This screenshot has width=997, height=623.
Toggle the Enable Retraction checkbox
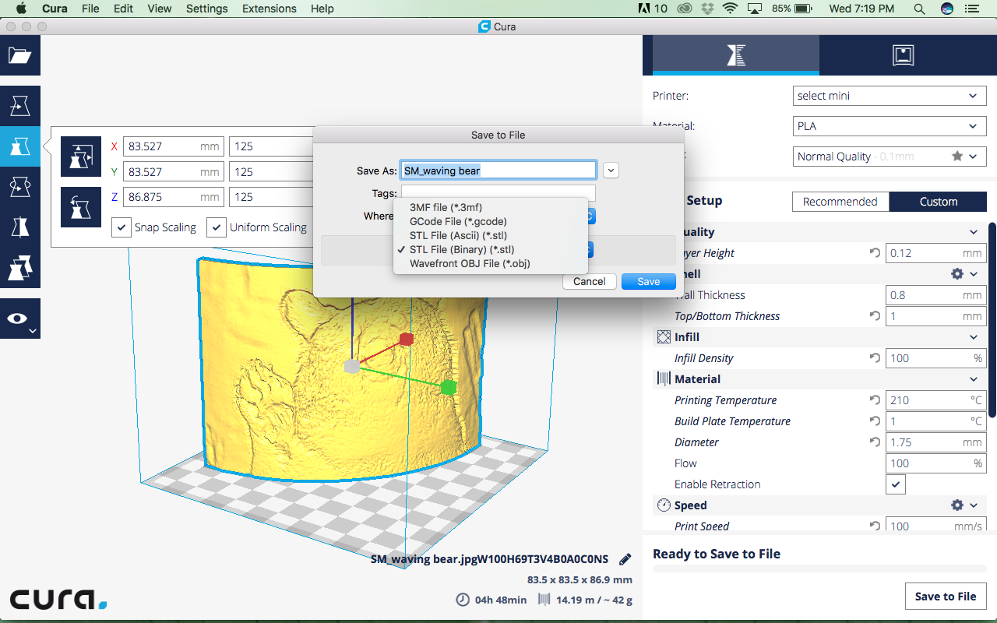click(896, 484)
